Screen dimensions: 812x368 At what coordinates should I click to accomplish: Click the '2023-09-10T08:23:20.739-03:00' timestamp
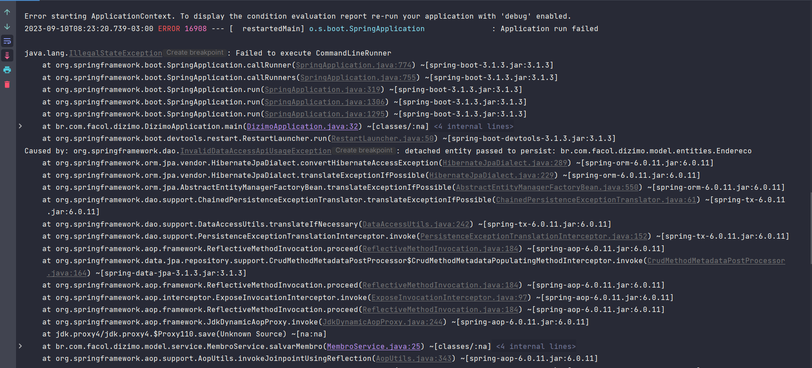89,28
